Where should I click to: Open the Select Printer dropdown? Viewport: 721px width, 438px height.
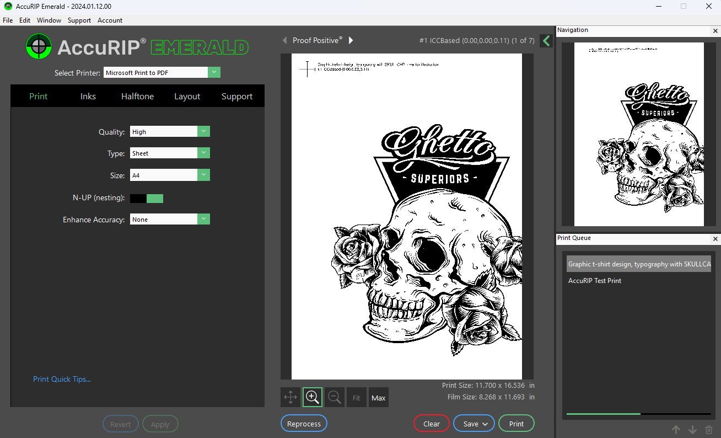tap(214, 72)
